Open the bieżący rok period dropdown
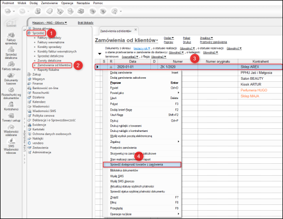Viewport: 283px width, 219px height. click(142, 48)
